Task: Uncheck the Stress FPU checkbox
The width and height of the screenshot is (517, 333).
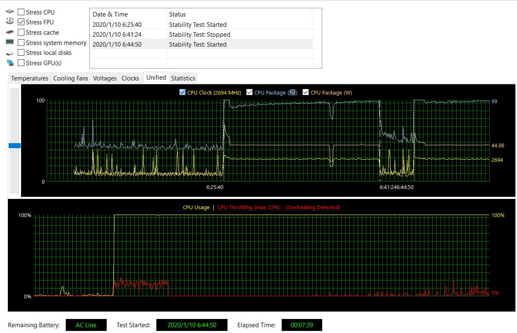Action: click(21, 22)
